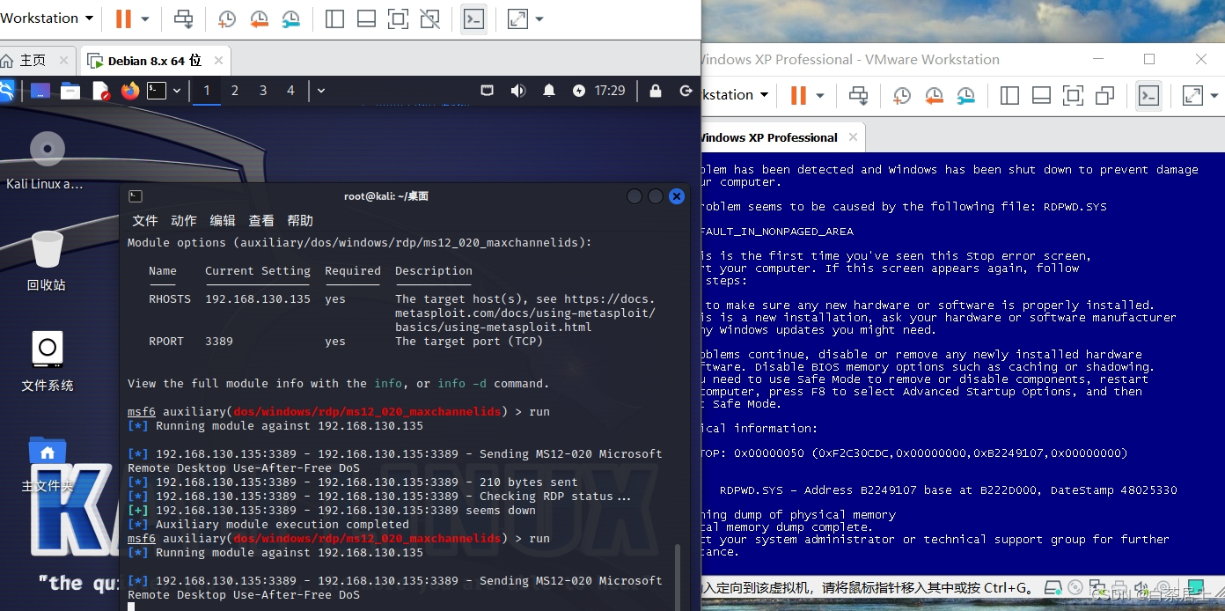Open the 动作 menu in terminal
Screen dimensions: 1225x611
184,220
